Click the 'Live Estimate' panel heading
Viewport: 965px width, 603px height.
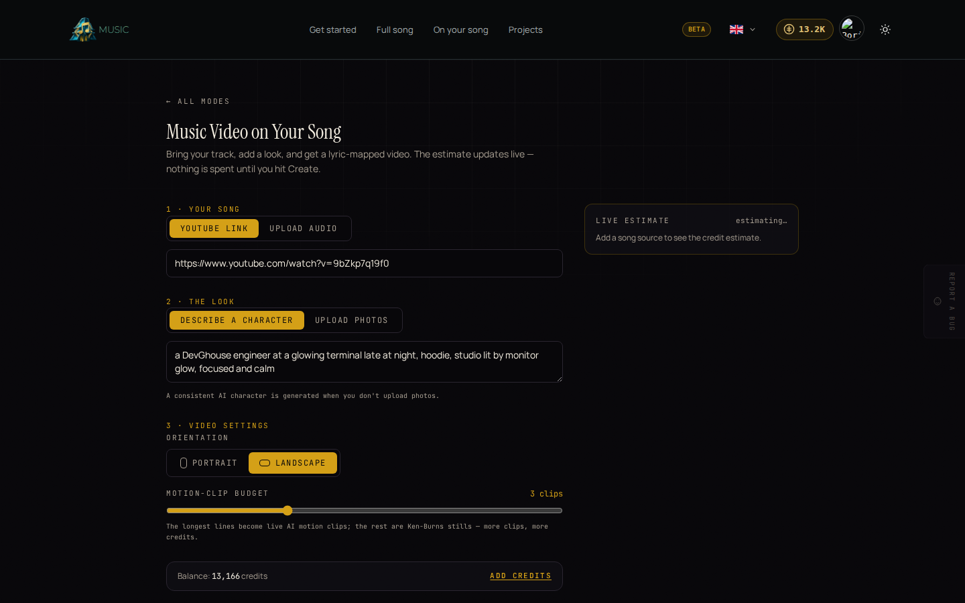click(x=633, y=220)
